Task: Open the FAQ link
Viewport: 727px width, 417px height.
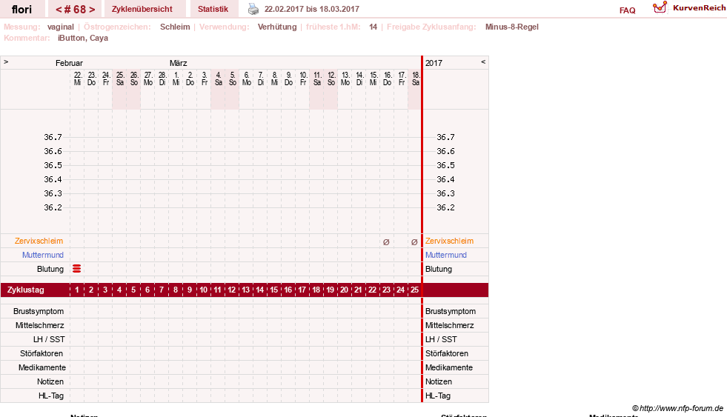Action: coord(627,10)
